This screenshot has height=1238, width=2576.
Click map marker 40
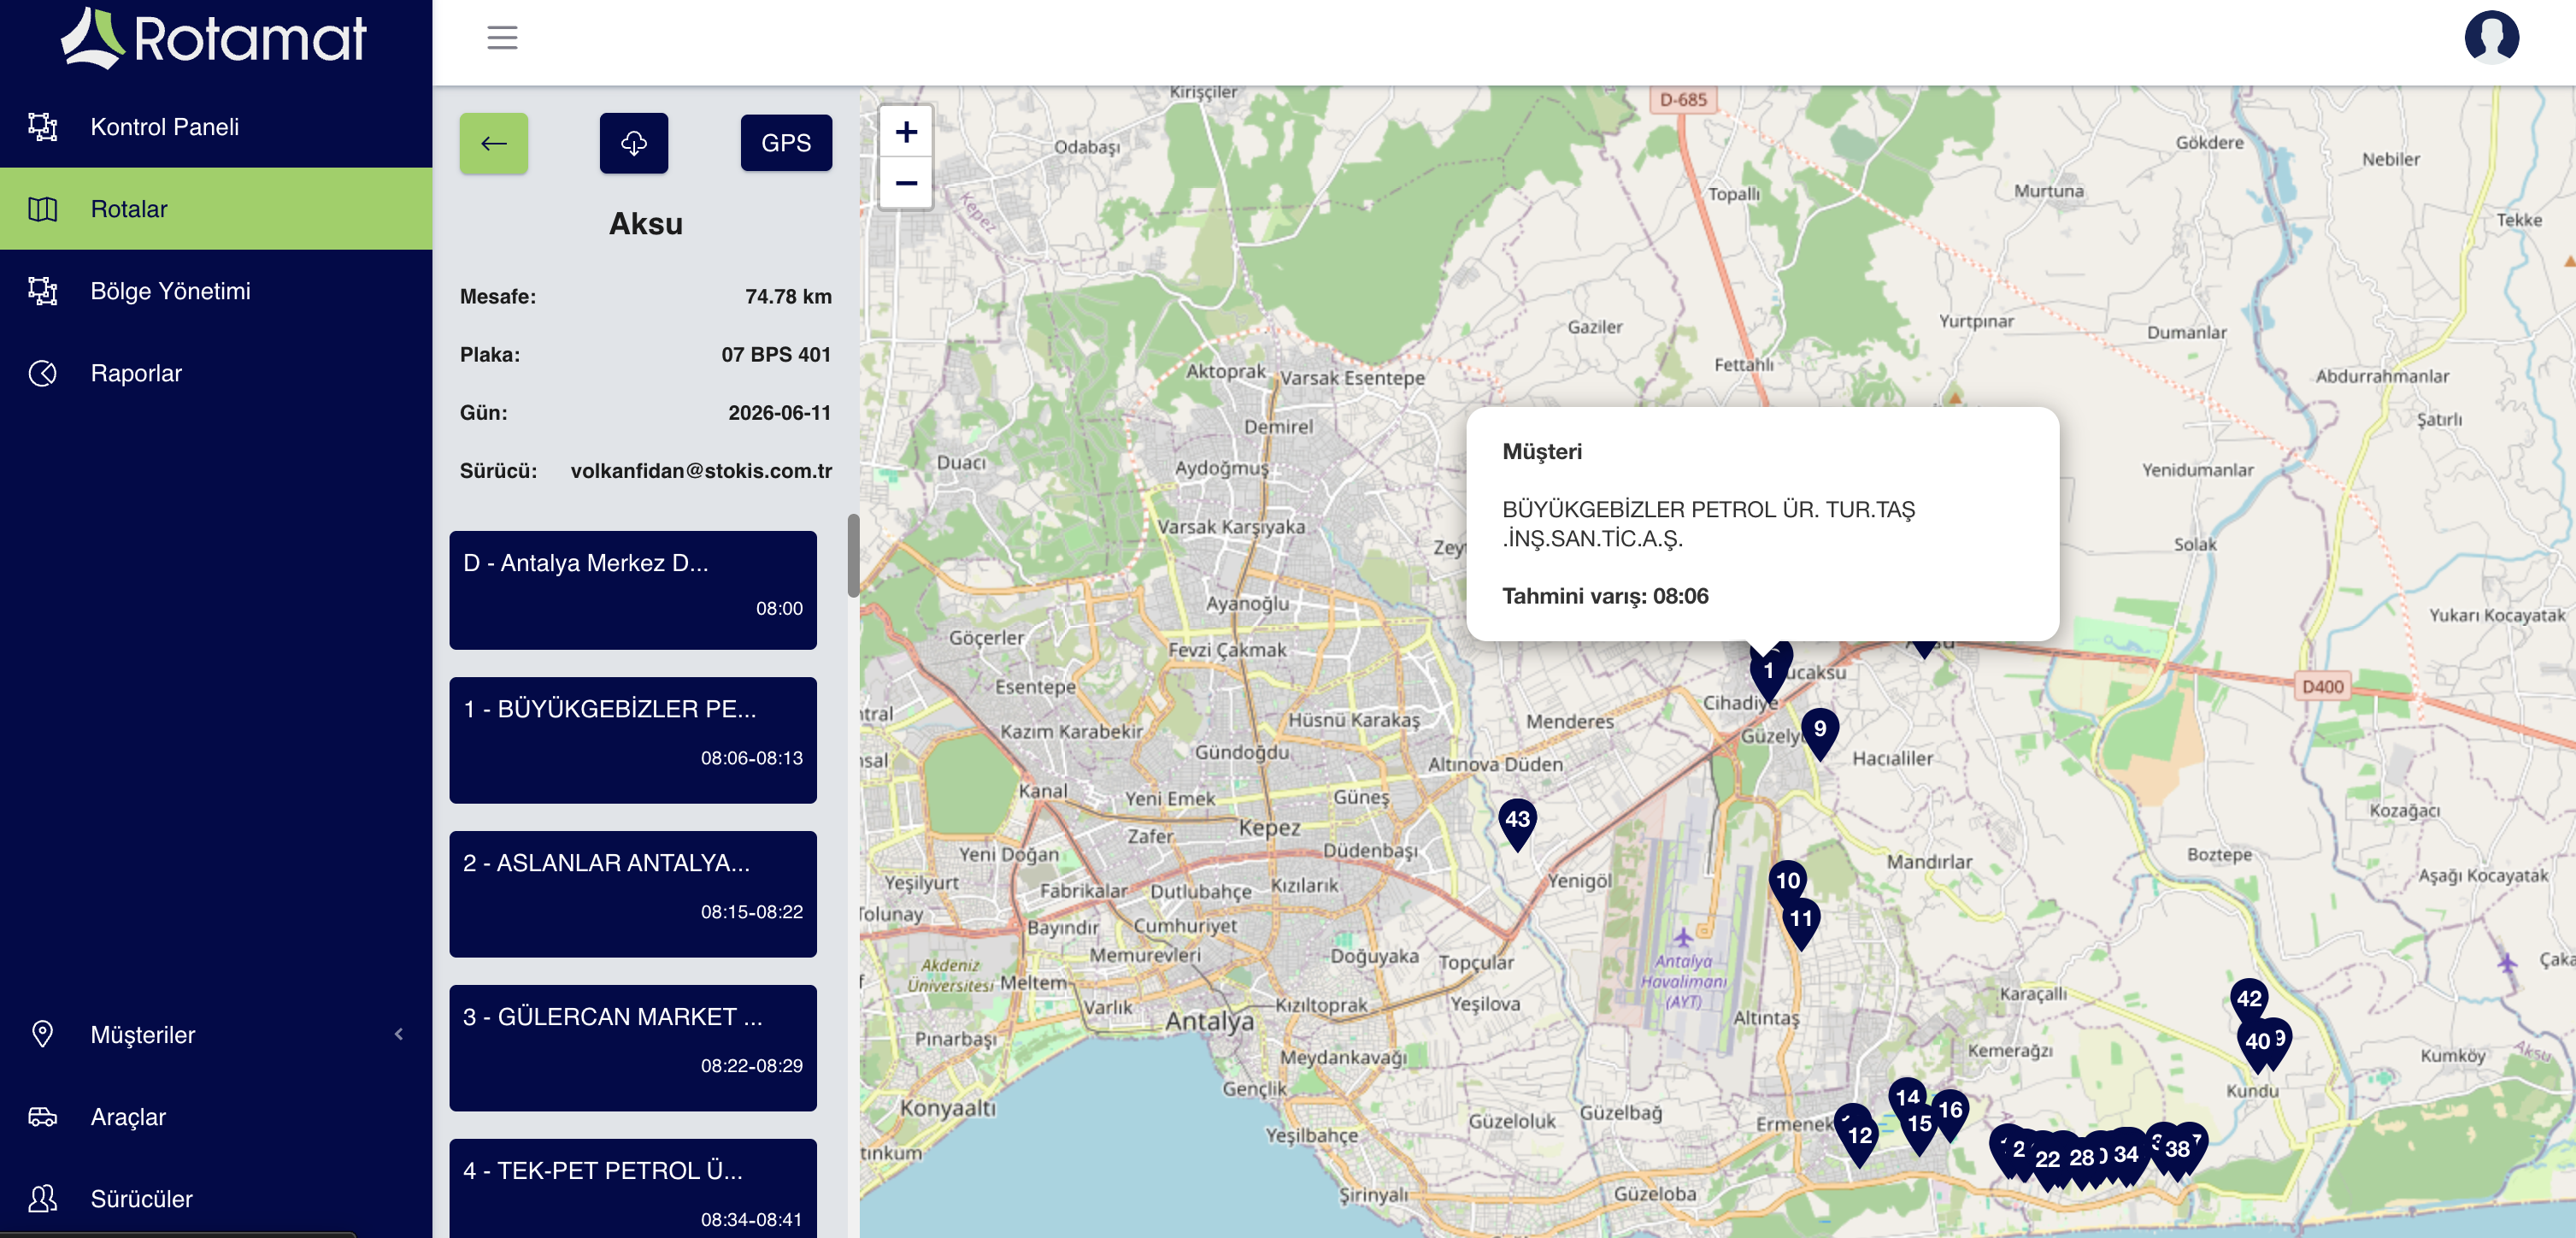coord(2256,1045)
